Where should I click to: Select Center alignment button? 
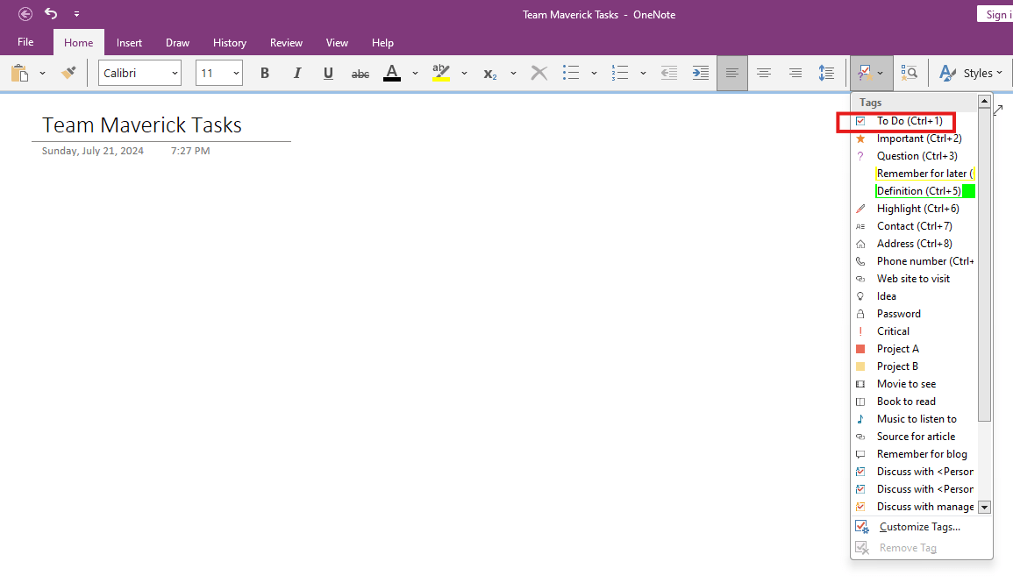click(x=764, y=73)
